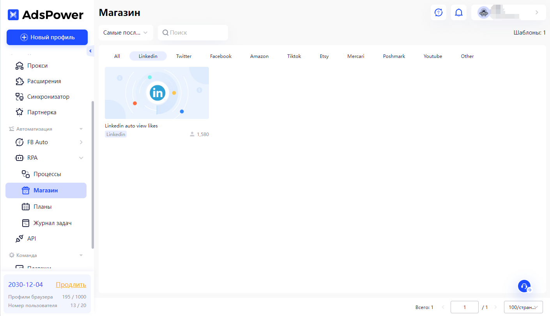
Task: Click the users count icon beside 1,580
Action: pyautogui.click(x=192, y=134)
